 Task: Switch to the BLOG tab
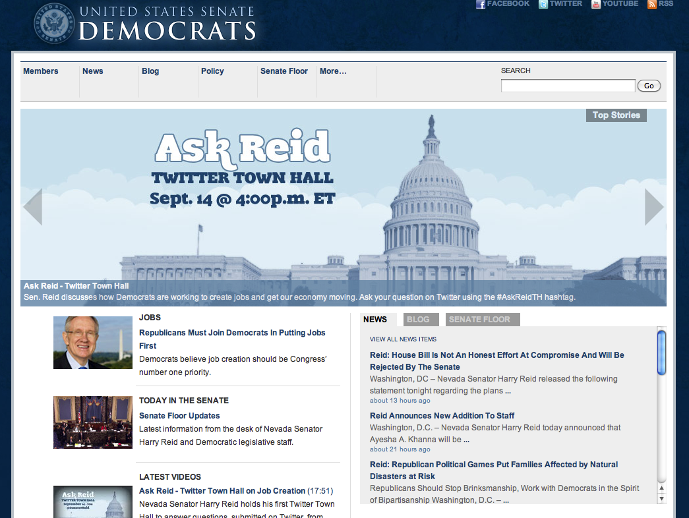[x=418, y=320]
